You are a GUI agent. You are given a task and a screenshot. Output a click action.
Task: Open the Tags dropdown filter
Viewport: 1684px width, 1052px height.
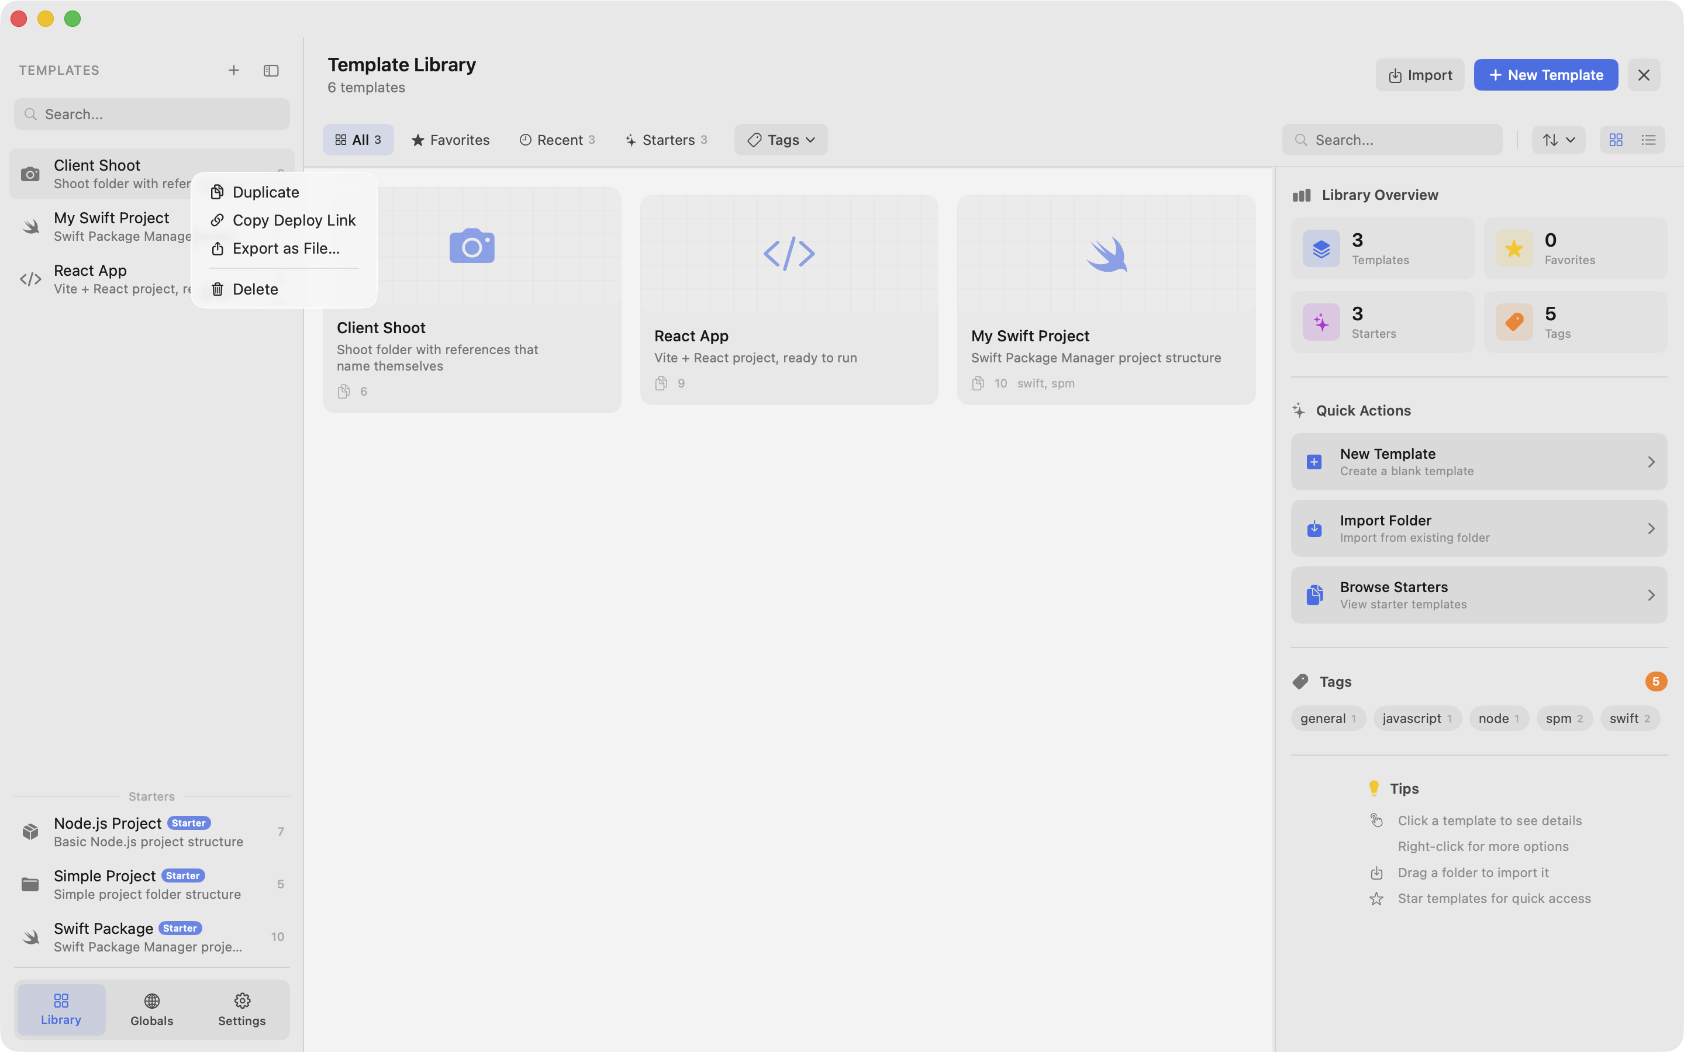coord(781,140)
